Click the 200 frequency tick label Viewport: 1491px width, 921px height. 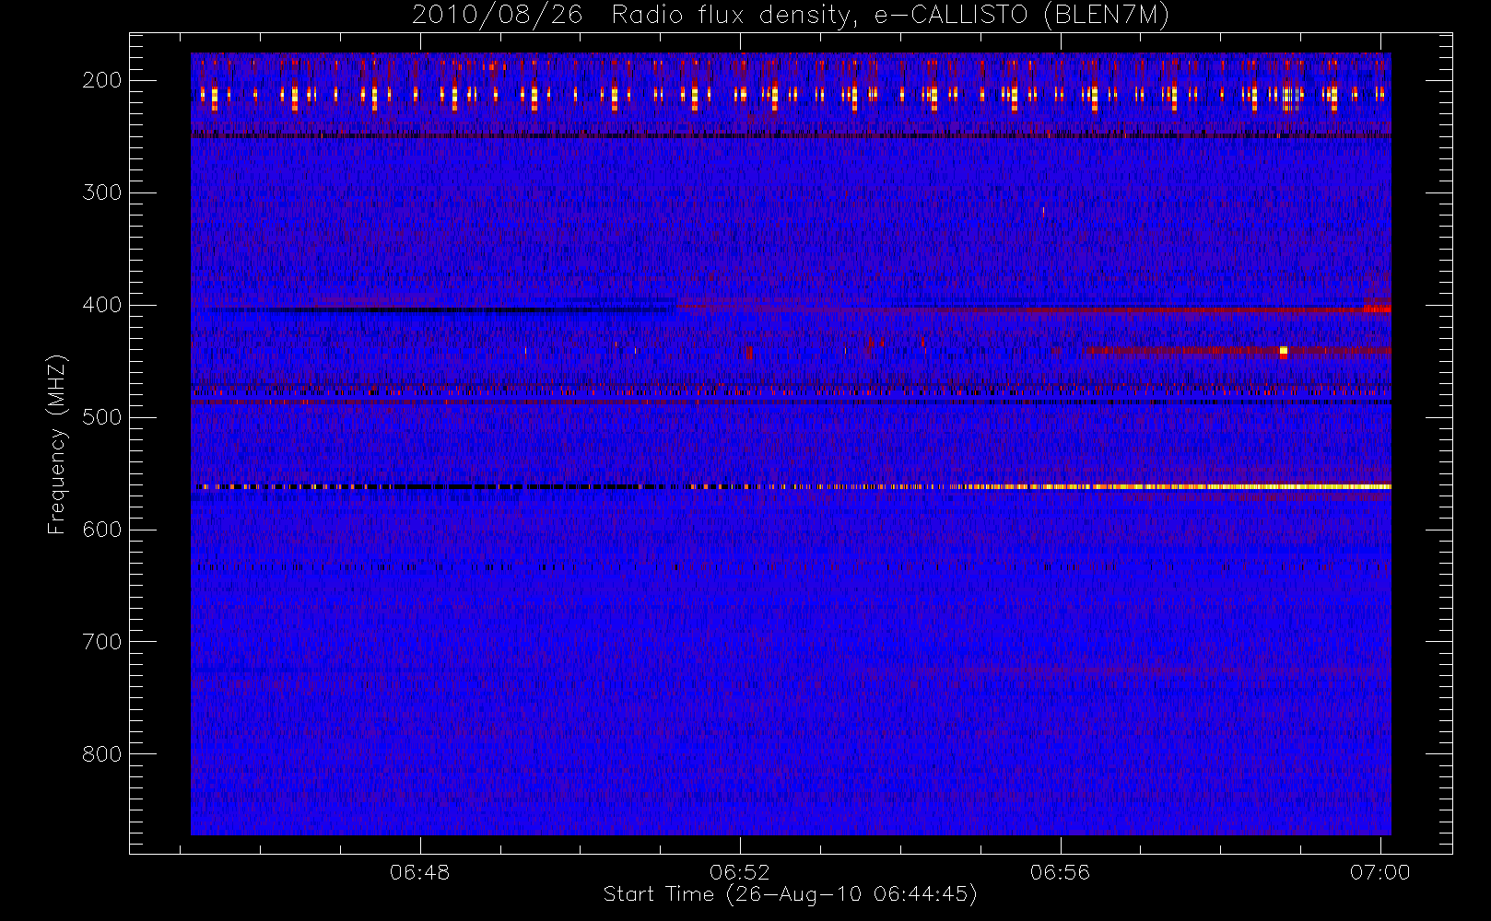pos(101,80)
